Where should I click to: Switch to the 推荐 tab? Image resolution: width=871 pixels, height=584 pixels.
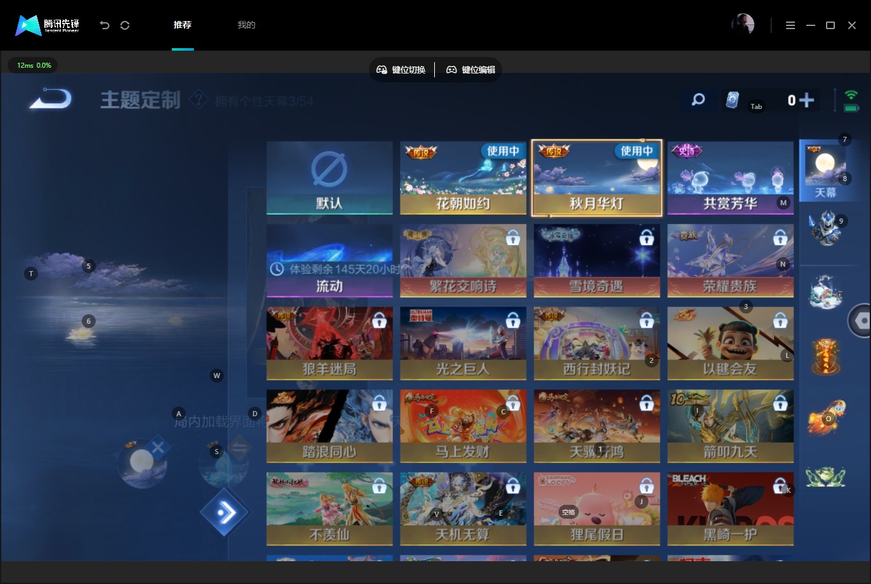point(183,25)
